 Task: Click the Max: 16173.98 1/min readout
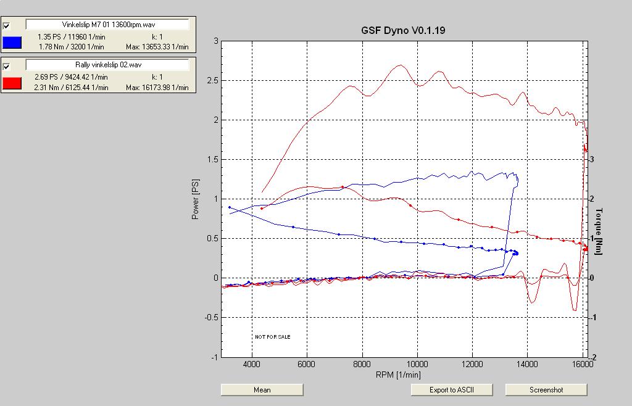157,88
